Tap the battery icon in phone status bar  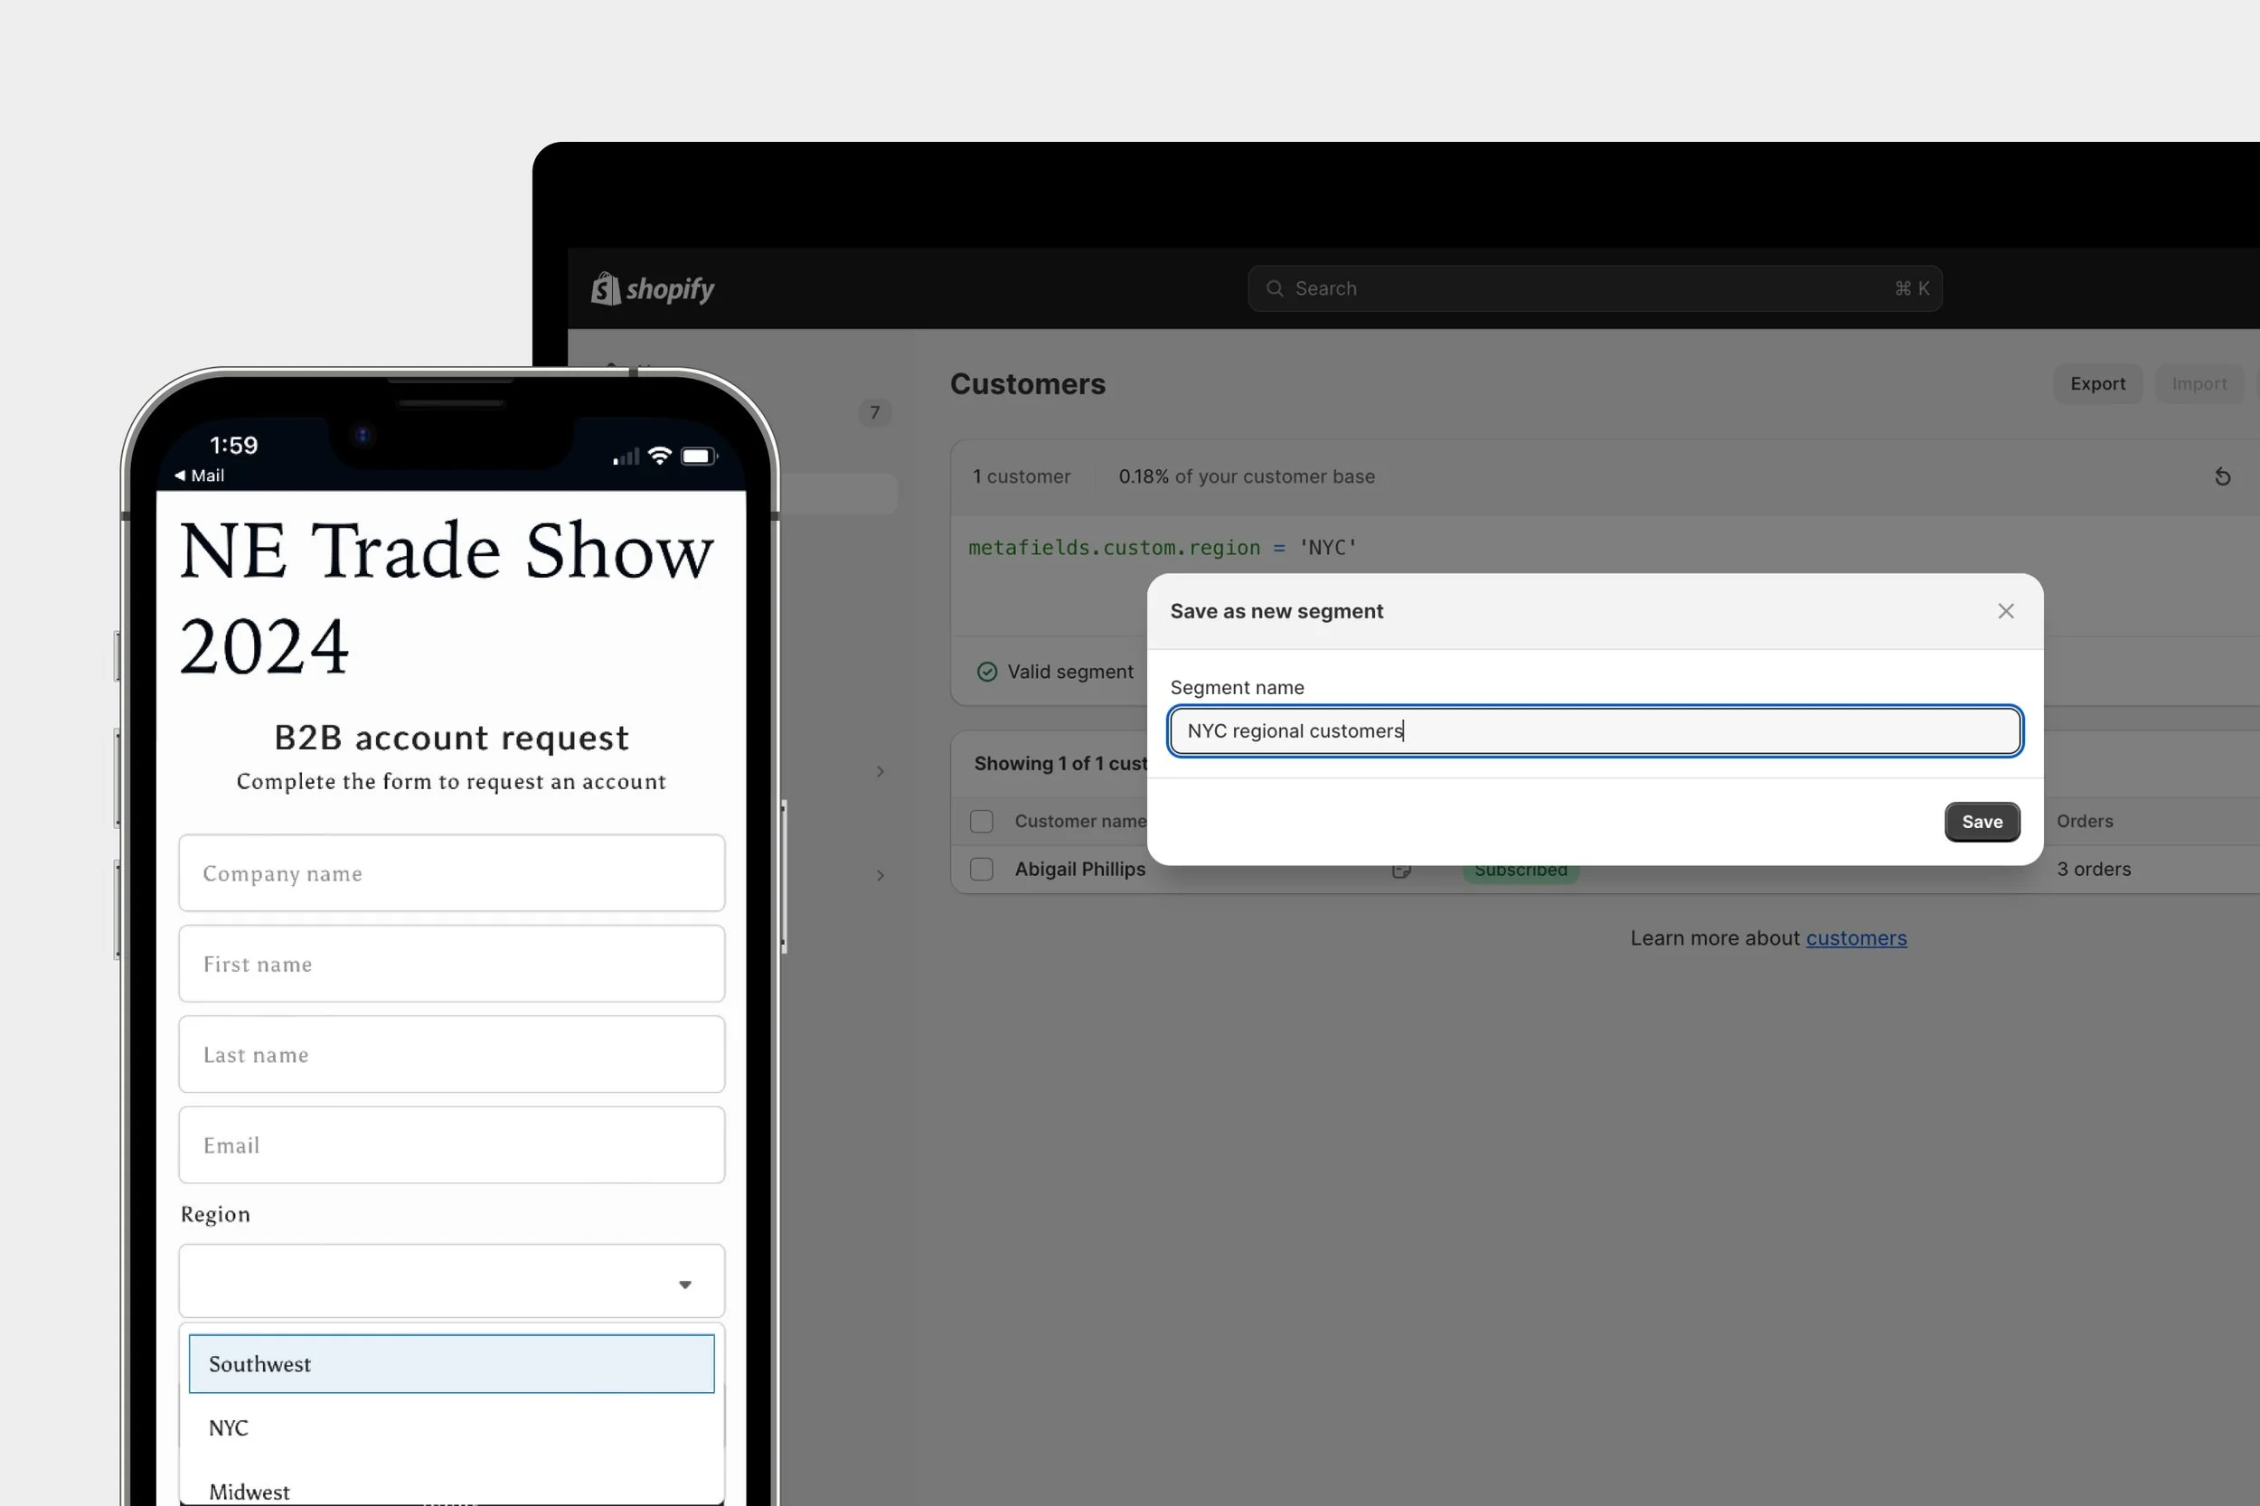[x=697, y=456]
